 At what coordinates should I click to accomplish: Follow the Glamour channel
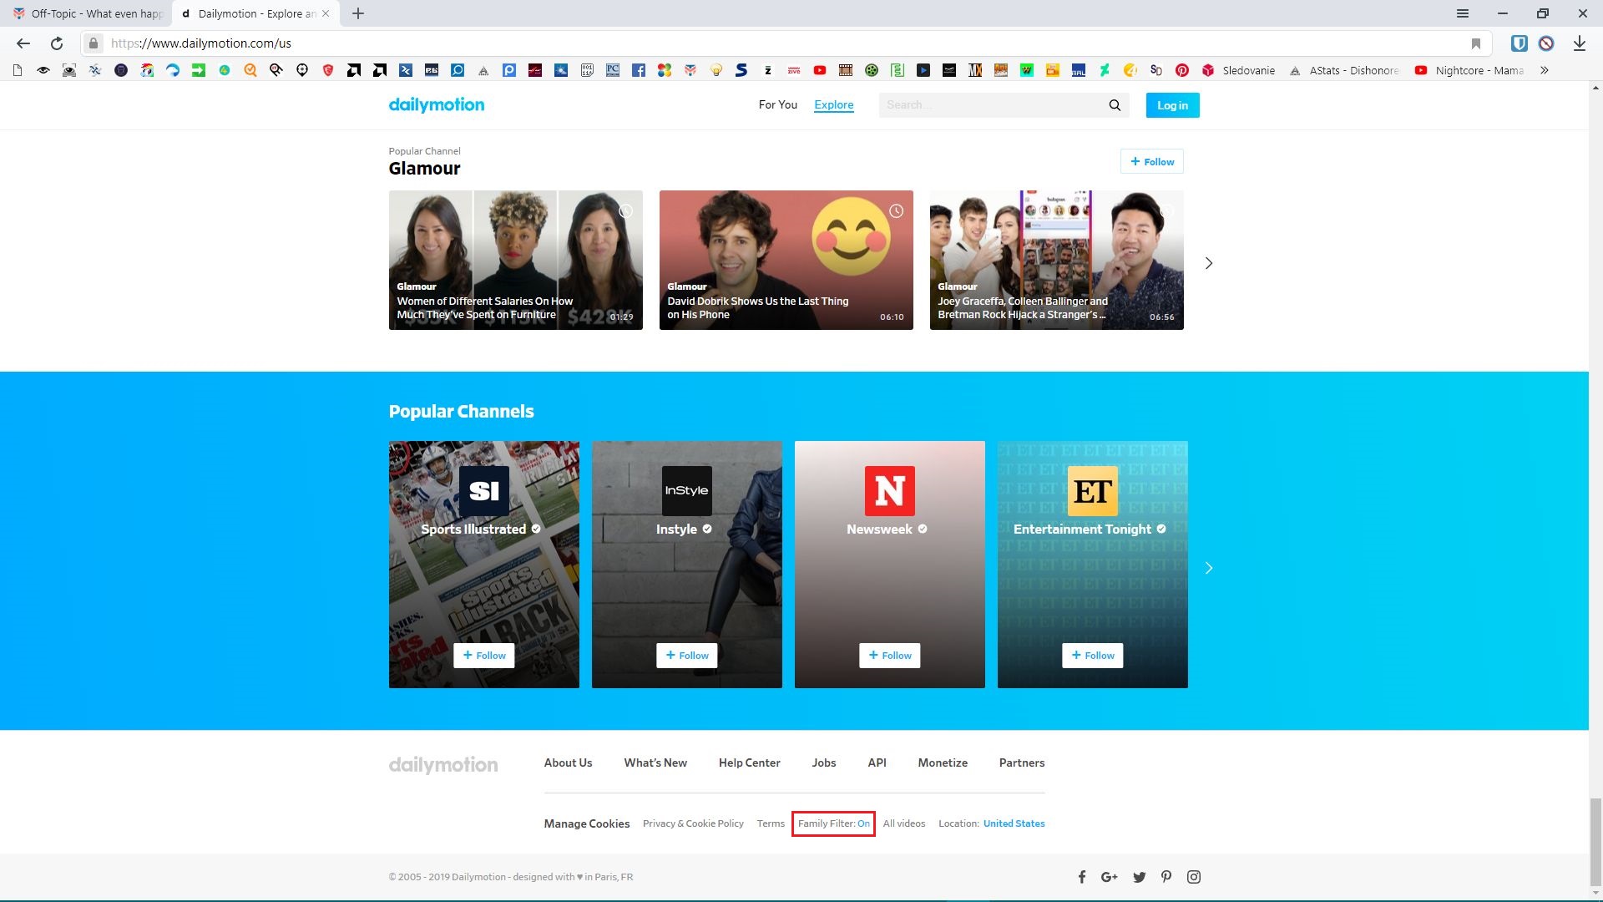1151,162
